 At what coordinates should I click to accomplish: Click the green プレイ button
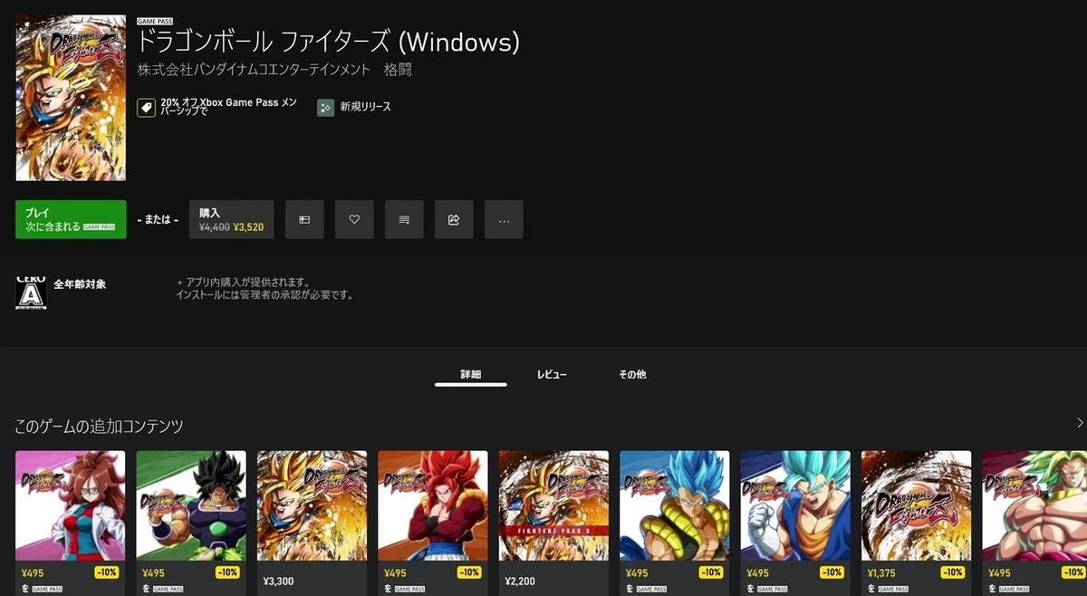click(x=71, y=219)
